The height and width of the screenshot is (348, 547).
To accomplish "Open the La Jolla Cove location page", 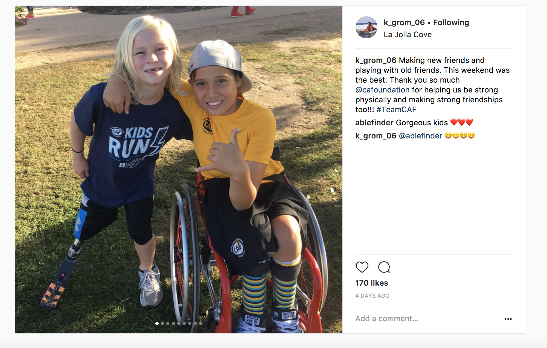I will tap(408, 35).
